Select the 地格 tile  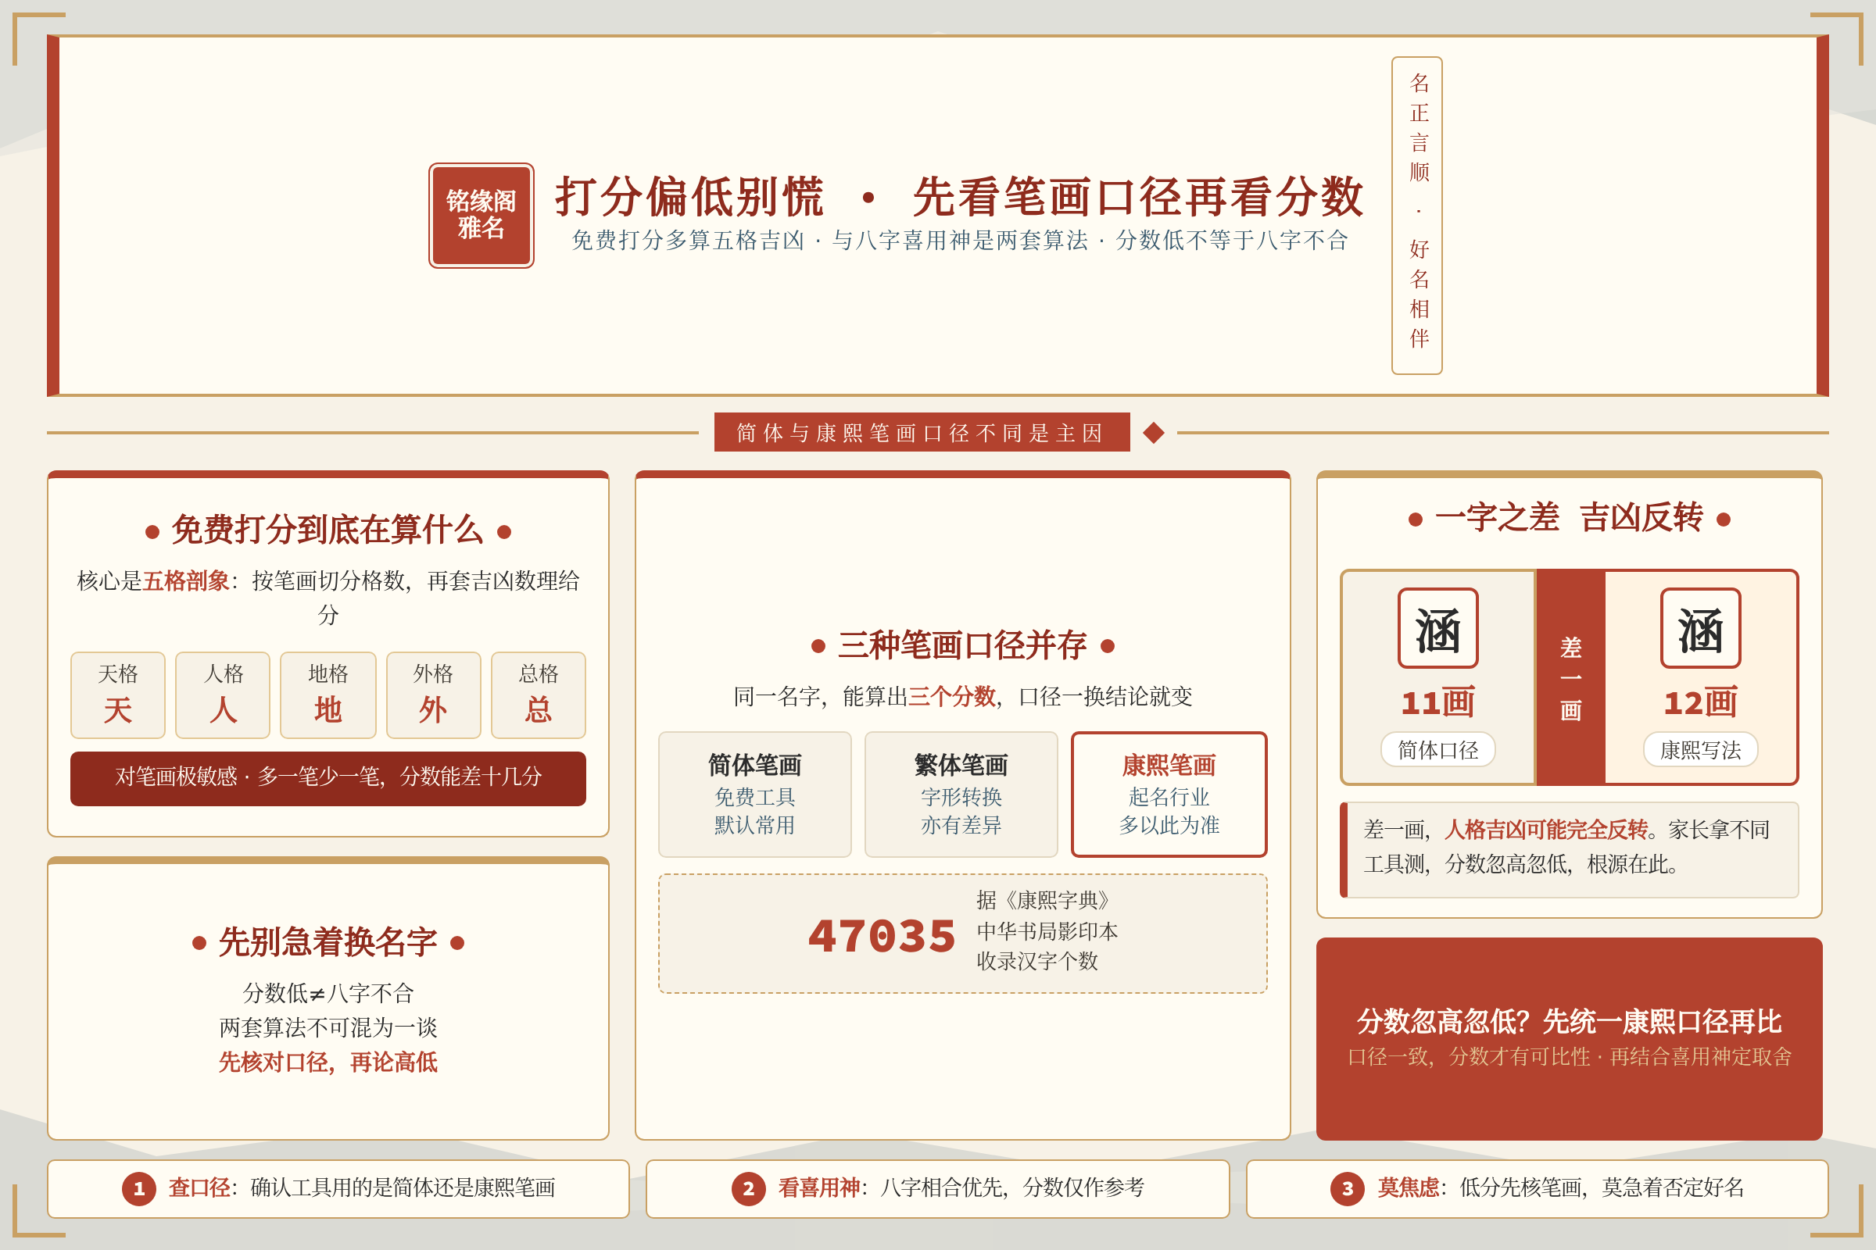click(328, 695)
